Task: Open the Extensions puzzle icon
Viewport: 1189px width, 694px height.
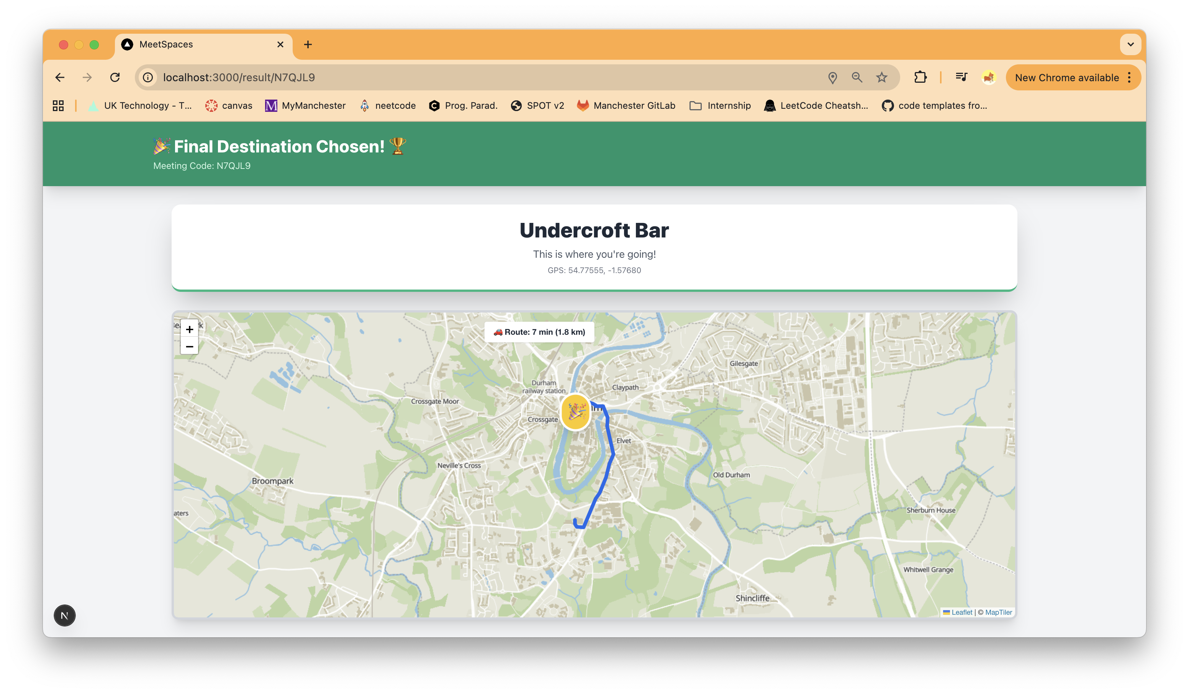Action: pyautogui.click(x=920, y=77)
